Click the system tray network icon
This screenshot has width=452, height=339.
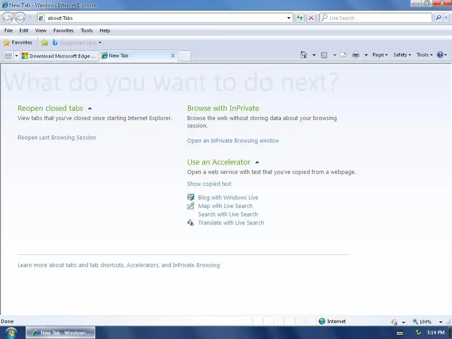coord(418,333)
